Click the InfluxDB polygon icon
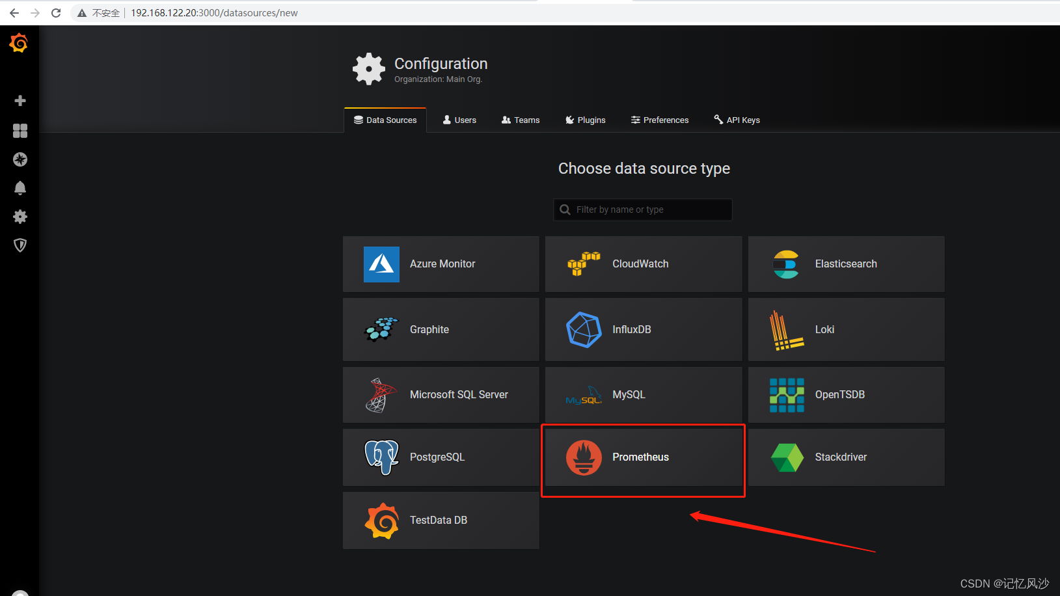This screenshot has width=1060, height=596. click(584, 330)
